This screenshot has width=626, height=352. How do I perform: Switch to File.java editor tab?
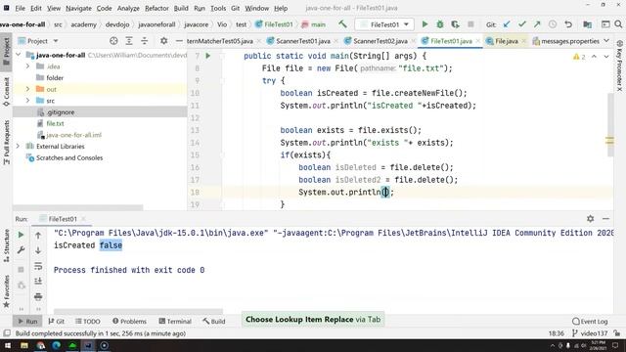coord(507,41)
